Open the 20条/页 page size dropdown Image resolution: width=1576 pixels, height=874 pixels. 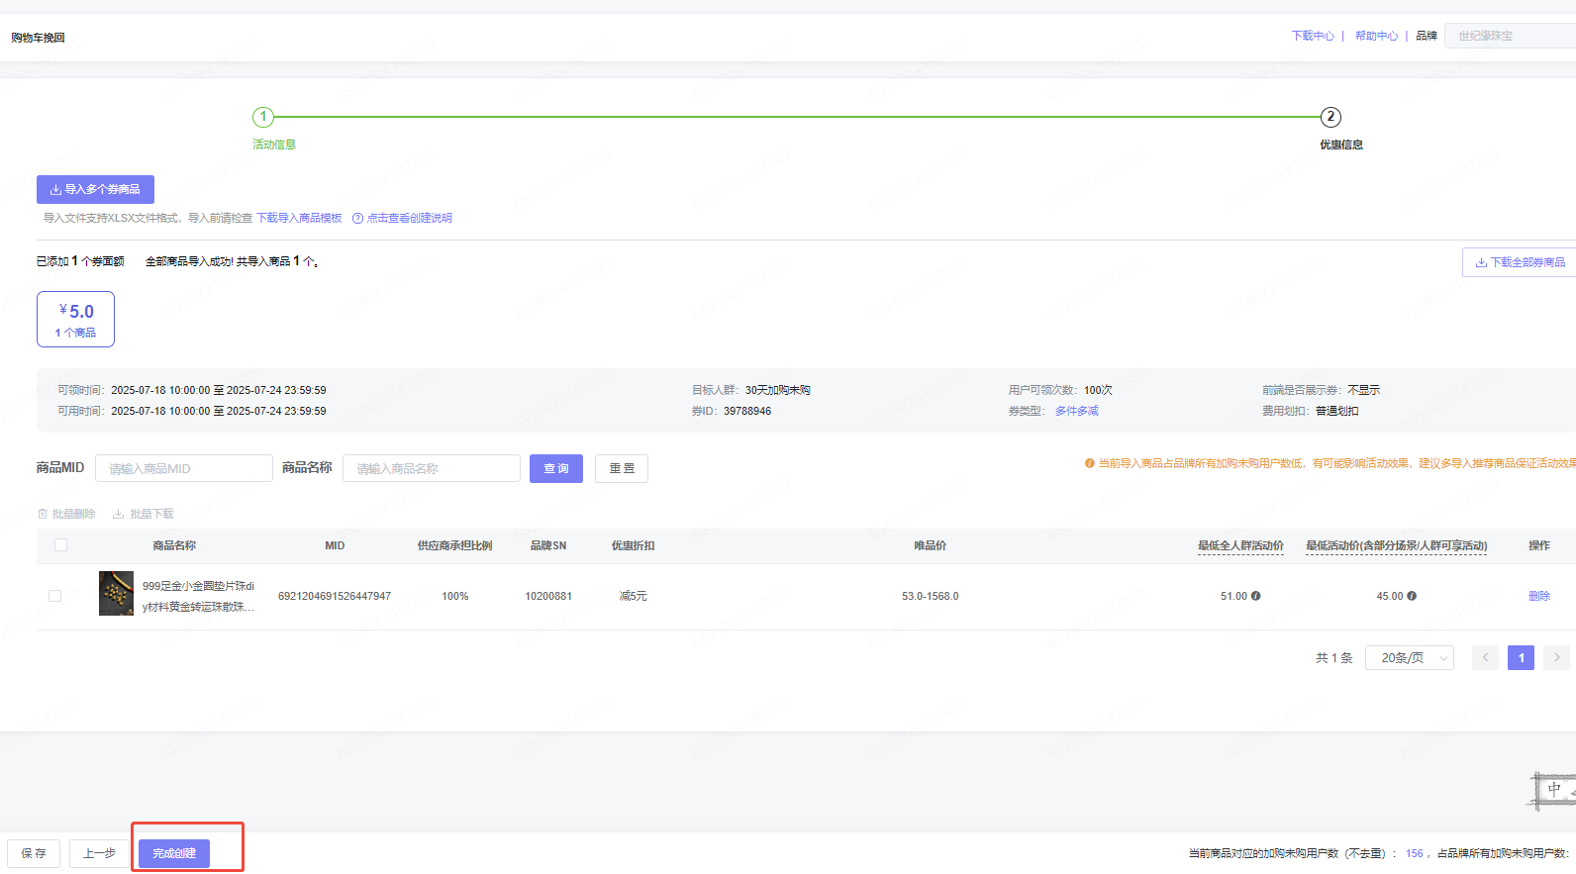tap(1409, 657)
